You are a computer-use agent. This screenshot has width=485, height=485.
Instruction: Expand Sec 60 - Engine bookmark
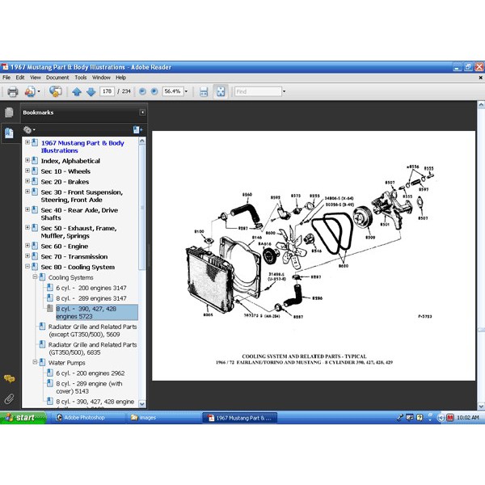[27, 246]
